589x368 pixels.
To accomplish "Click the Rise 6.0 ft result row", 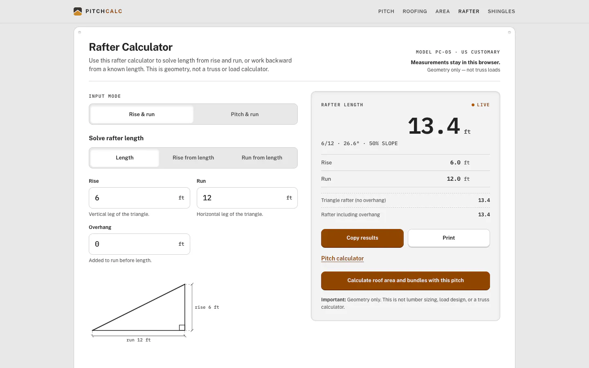I will (x=405, y=163).
